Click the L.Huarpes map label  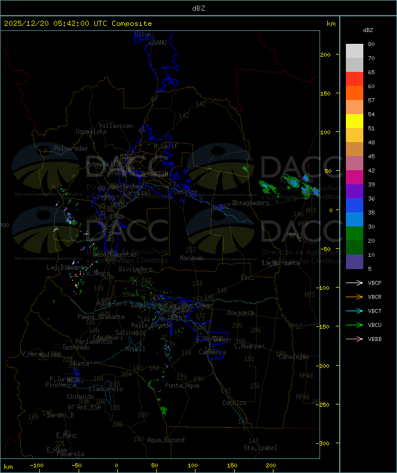tap(249, 346)
